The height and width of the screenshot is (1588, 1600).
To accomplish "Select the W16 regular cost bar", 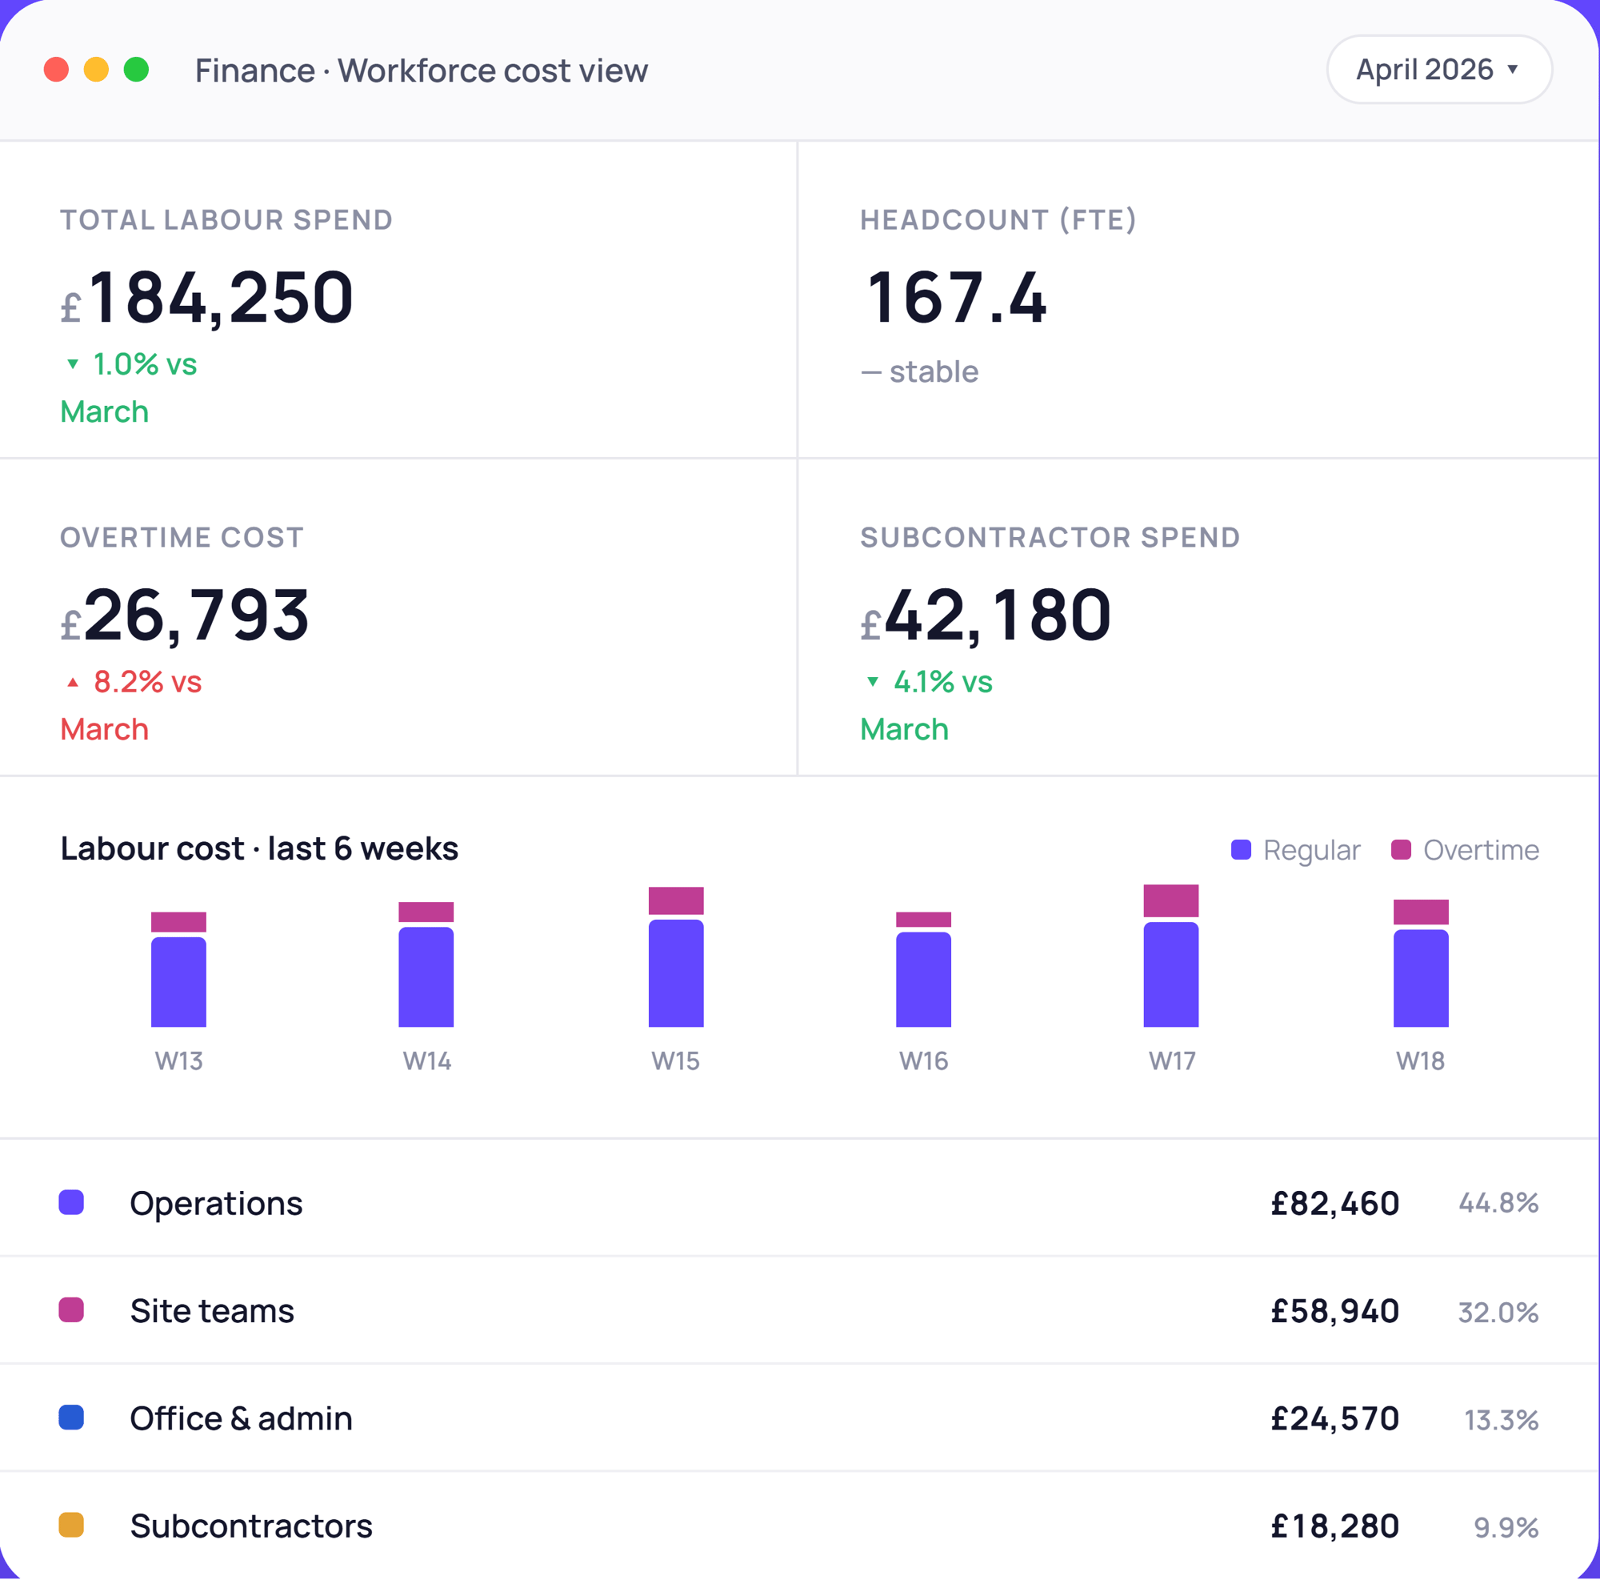I will click(923, 980).
